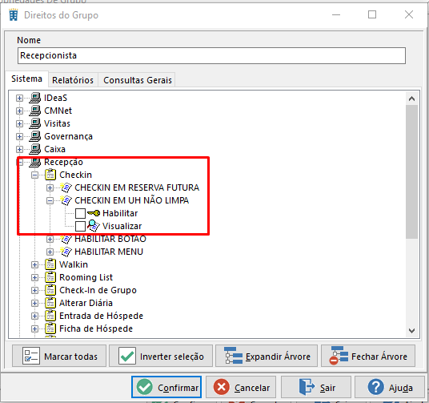Maximize the Direitos do Grupo window
Viewport: 429px width, 403px height.
point(372,14)
